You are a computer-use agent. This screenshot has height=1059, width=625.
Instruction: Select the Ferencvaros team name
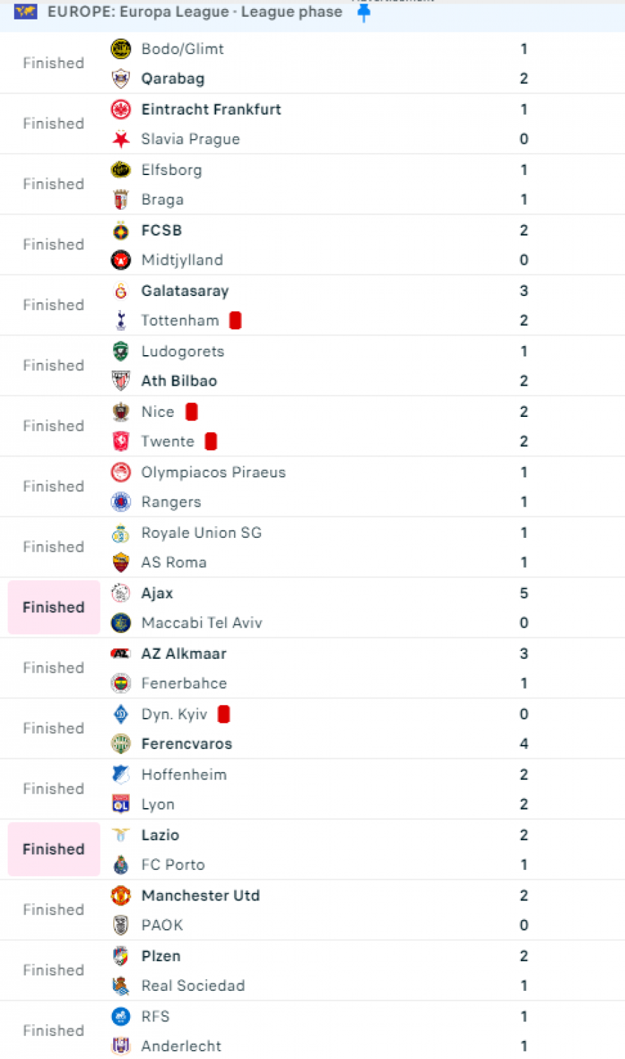coord(187,744)
